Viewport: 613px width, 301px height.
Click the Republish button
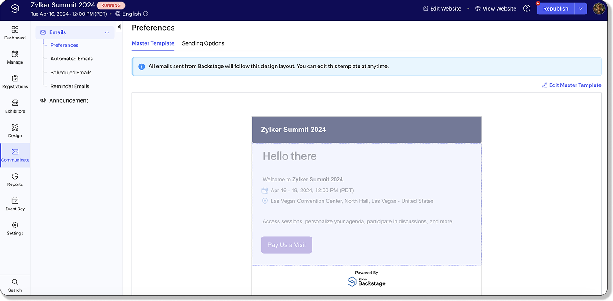556,9
